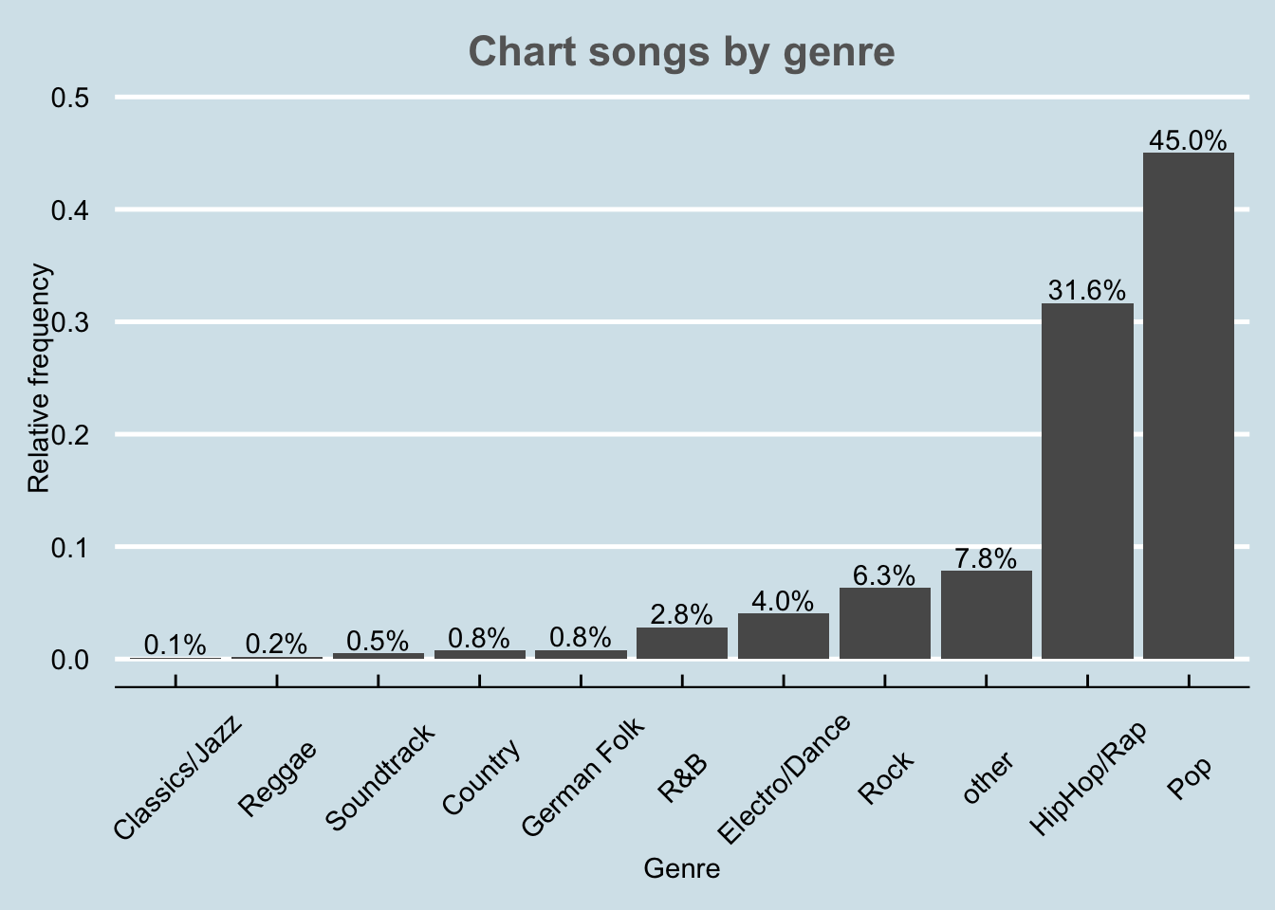Click the 0.1% label above Classics/Jazz
Viewport: 1275px width, 910px height.
(176, 646)
